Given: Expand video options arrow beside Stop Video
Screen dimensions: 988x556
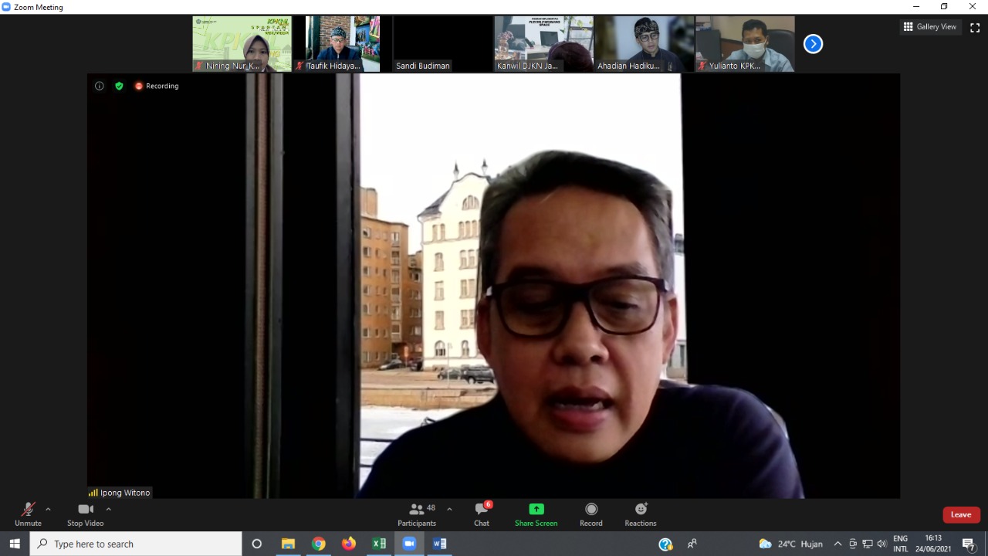Looking at the screenshot, I should point(108,509).
